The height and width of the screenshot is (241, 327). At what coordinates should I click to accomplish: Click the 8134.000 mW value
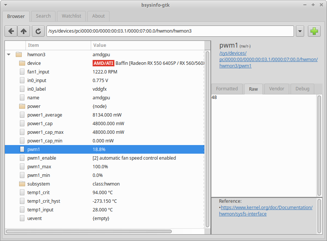pos(107,115)
